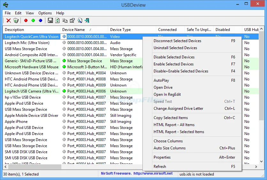Sort by the Device Name column header
Viewport: 267px width, 180px height.
click(73, 30)
